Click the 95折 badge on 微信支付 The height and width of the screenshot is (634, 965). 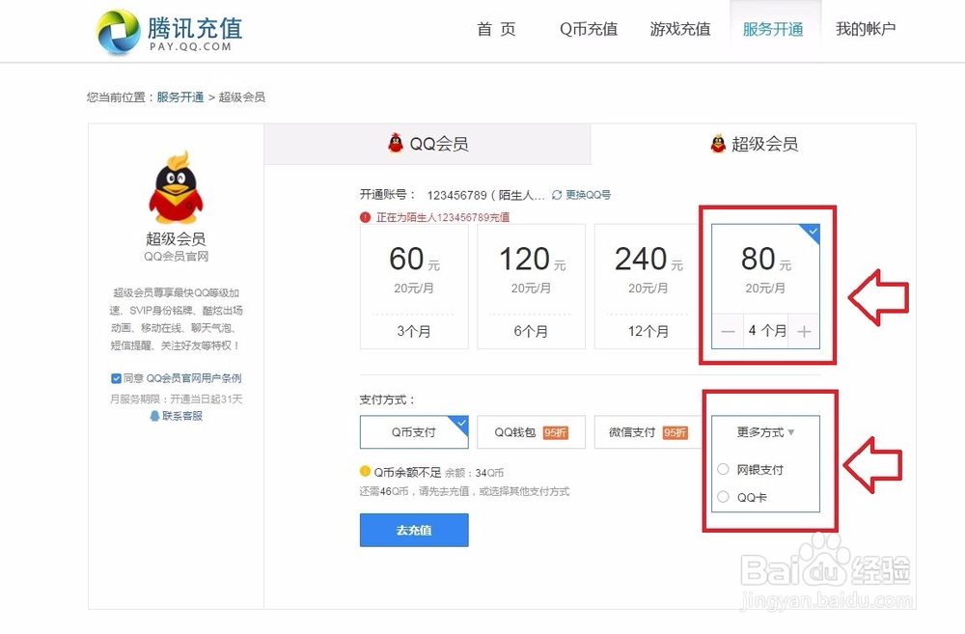675,433
